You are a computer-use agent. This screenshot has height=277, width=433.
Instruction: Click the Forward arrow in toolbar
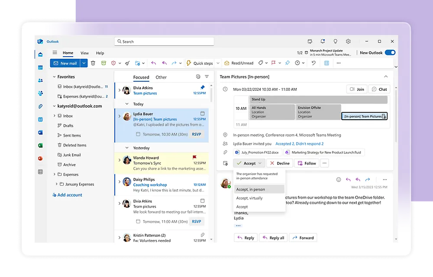pos(174,63)
